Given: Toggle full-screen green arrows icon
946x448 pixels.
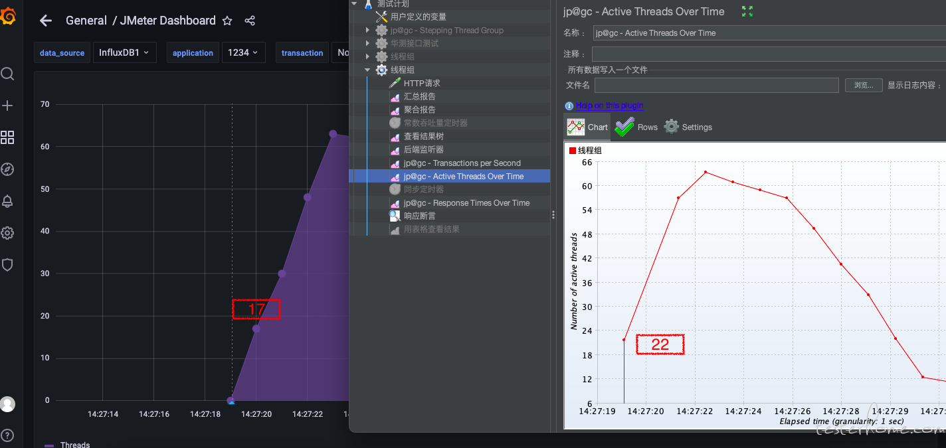Looking at the screenshot, I should [x=747, y=11].
